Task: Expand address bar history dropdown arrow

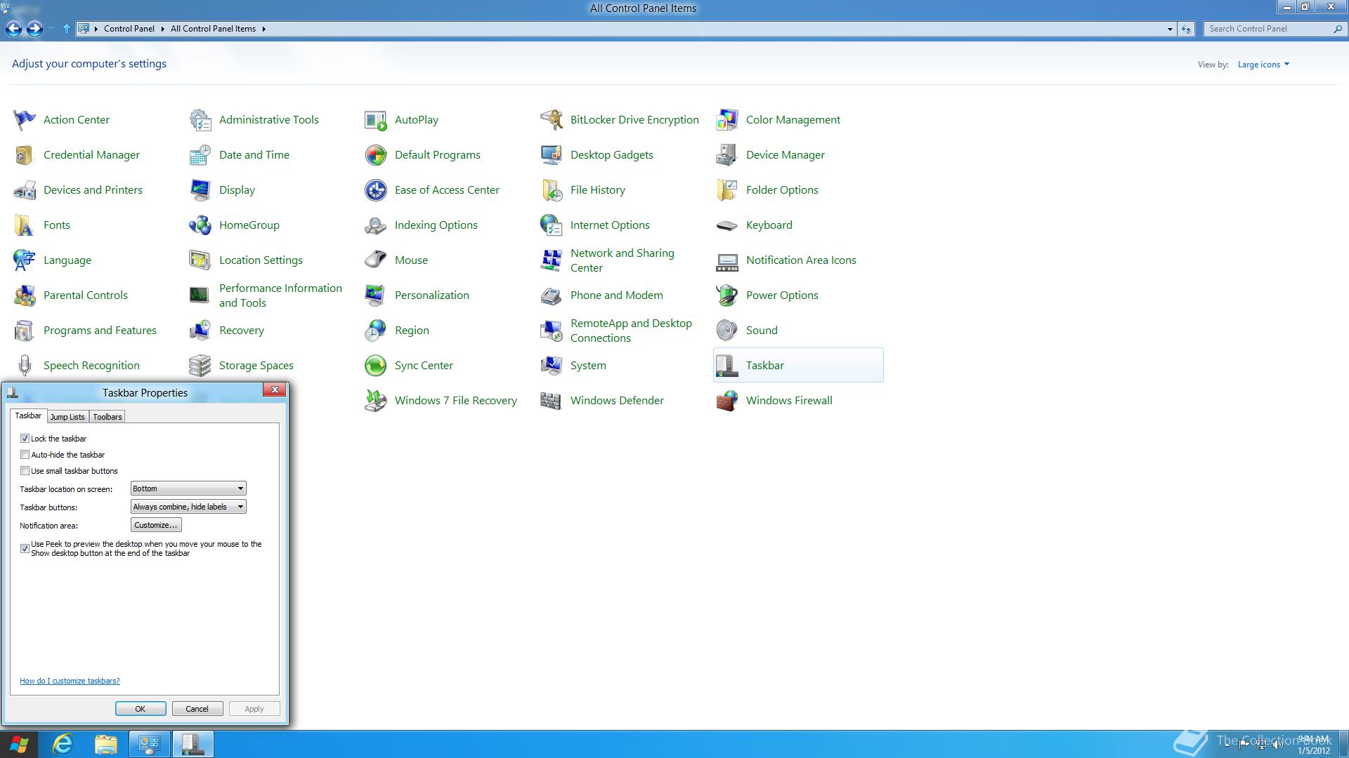Action: (x=1170, y=29)
